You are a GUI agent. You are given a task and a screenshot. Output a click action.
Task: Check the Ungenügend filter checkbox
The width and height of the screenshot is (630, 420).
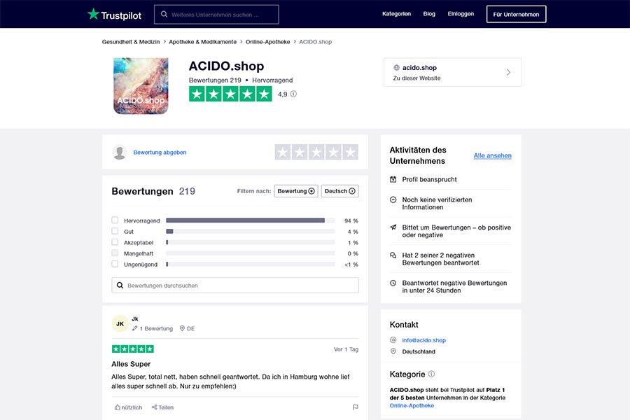pos(115,264)
